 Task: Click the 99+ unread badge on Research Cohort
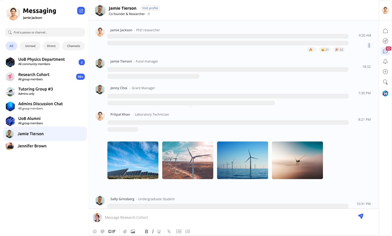point(80,77)
